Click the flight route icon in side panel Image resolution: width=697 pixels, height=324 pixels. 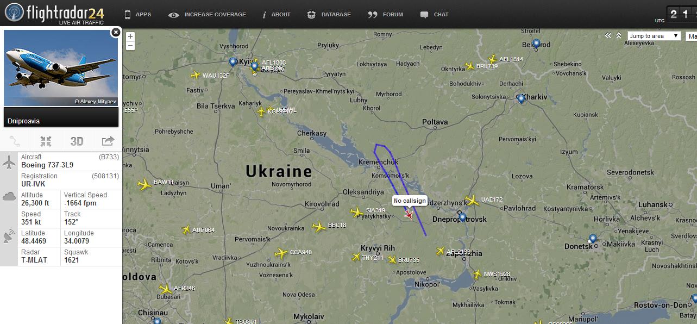15,142
